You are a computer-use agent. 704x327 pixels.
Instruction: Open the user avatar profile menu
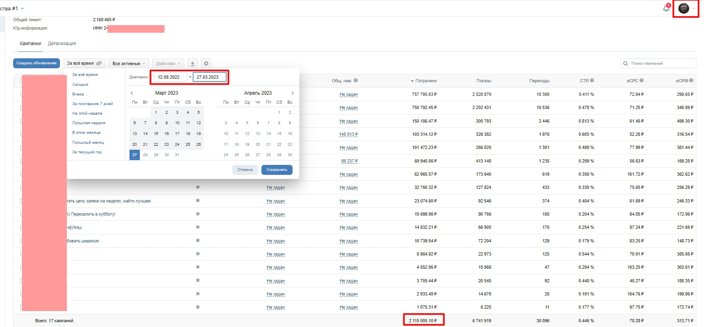coord(686,9)
